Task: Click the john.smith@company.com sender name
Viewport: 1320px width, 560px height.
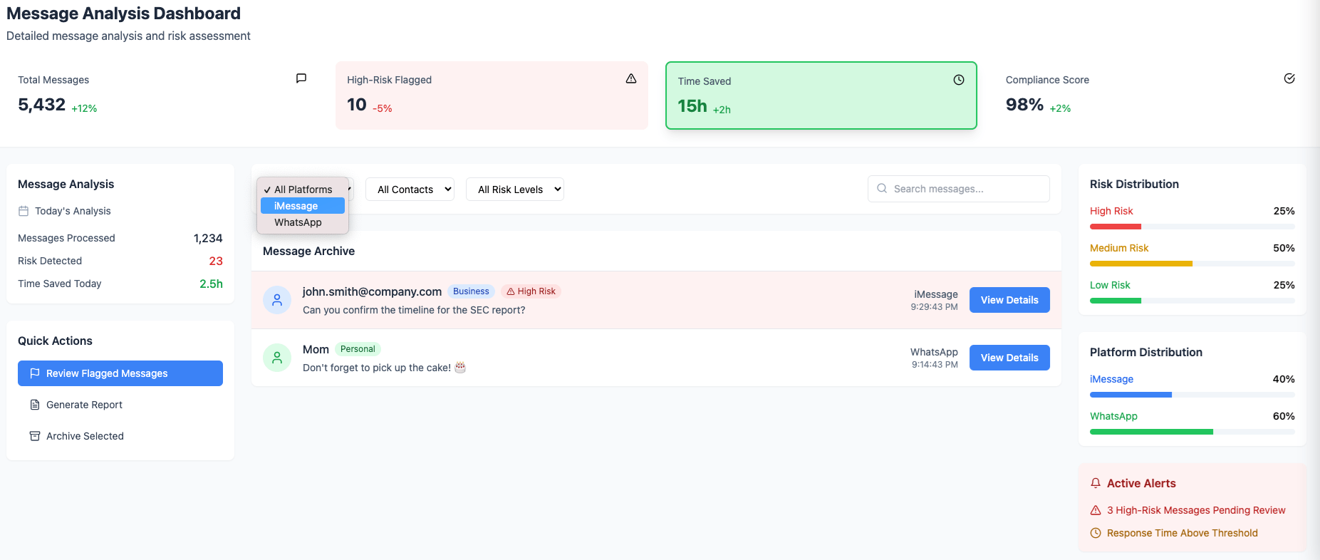Action: (372, 291)
